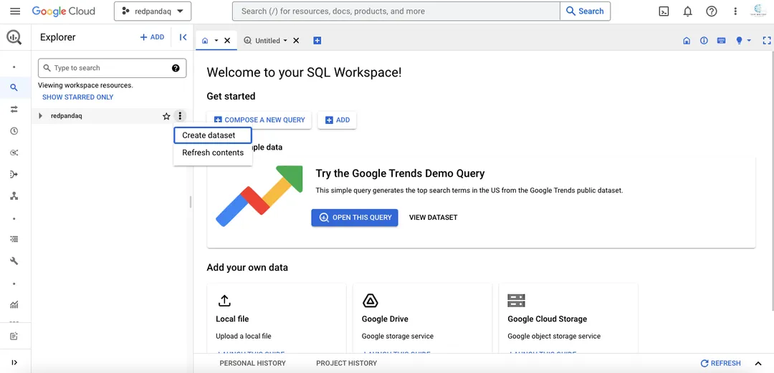
Task: Toggle full screen mode
Action: tap(767, 41)
